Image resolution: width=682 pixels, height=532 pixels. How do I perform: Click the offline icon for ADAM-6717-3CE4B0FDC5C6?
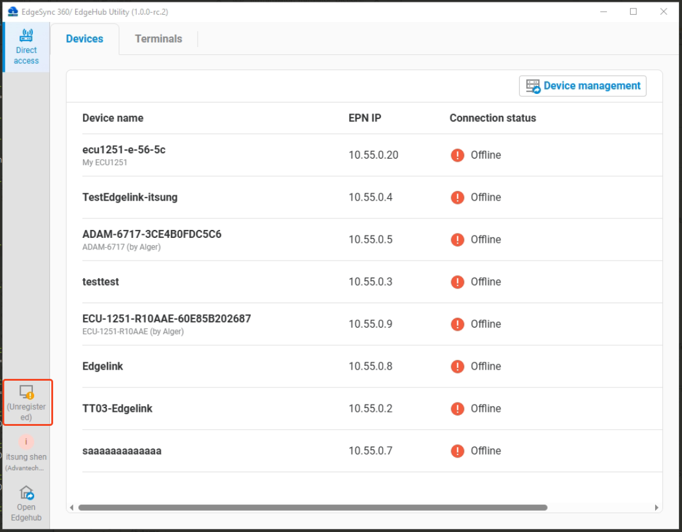point(457,239)
